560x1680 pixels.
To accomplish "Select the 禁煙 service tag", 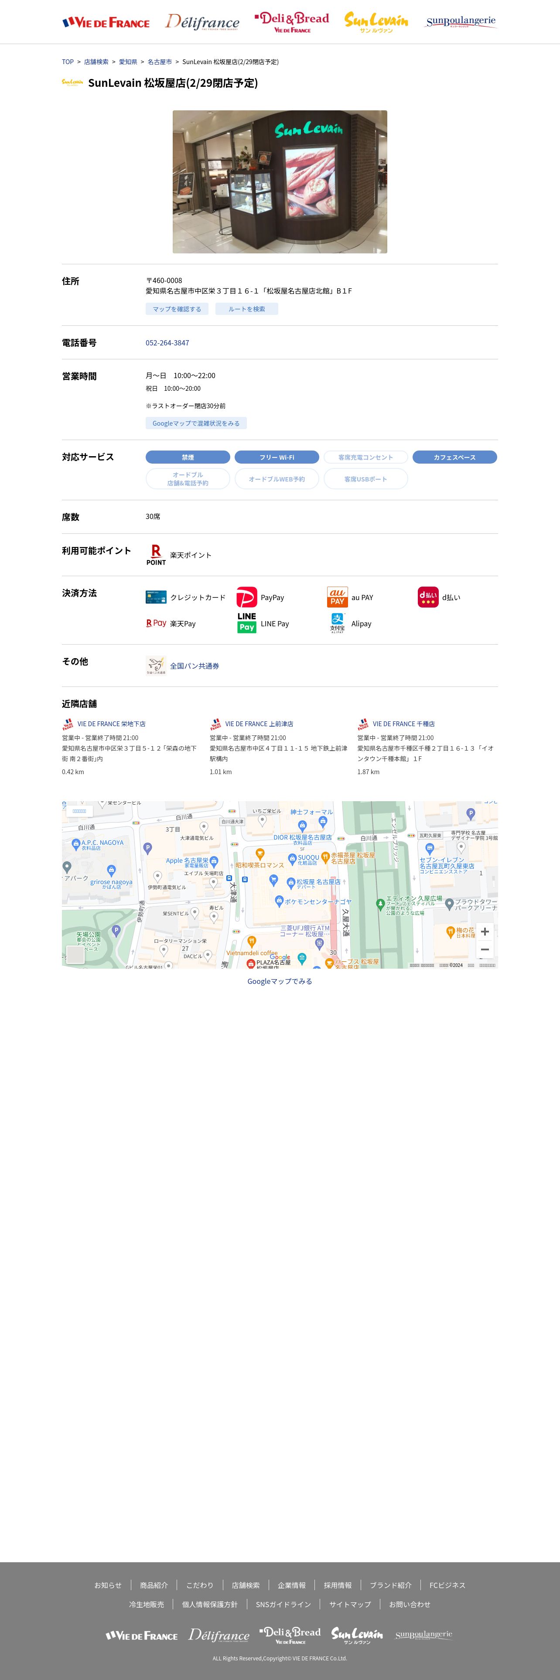I will [188, 457].
